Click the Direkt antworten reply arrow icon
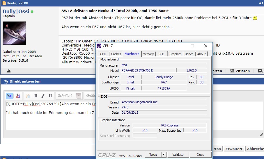Image resolution: width=264 pixels, height=159 pixels. point(6,81)
